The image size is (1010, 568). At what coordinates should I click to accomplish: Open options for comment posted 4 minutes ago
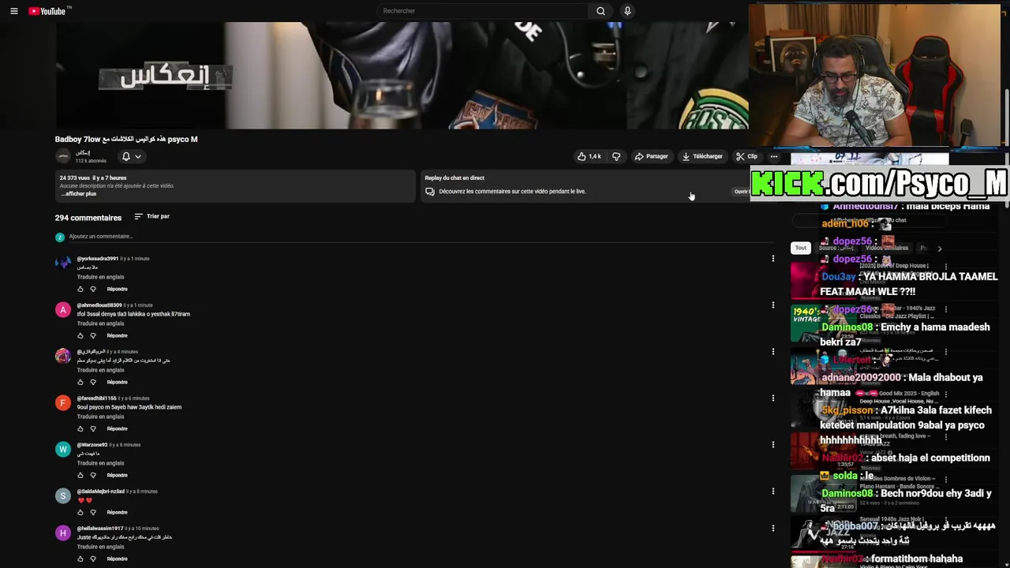pos(772,351)
